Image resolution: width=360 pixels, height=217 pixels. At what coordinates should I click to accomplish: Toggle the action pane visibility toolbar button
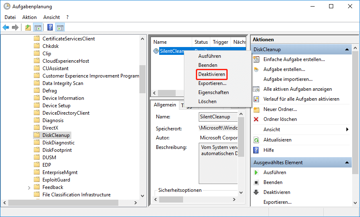60,28
